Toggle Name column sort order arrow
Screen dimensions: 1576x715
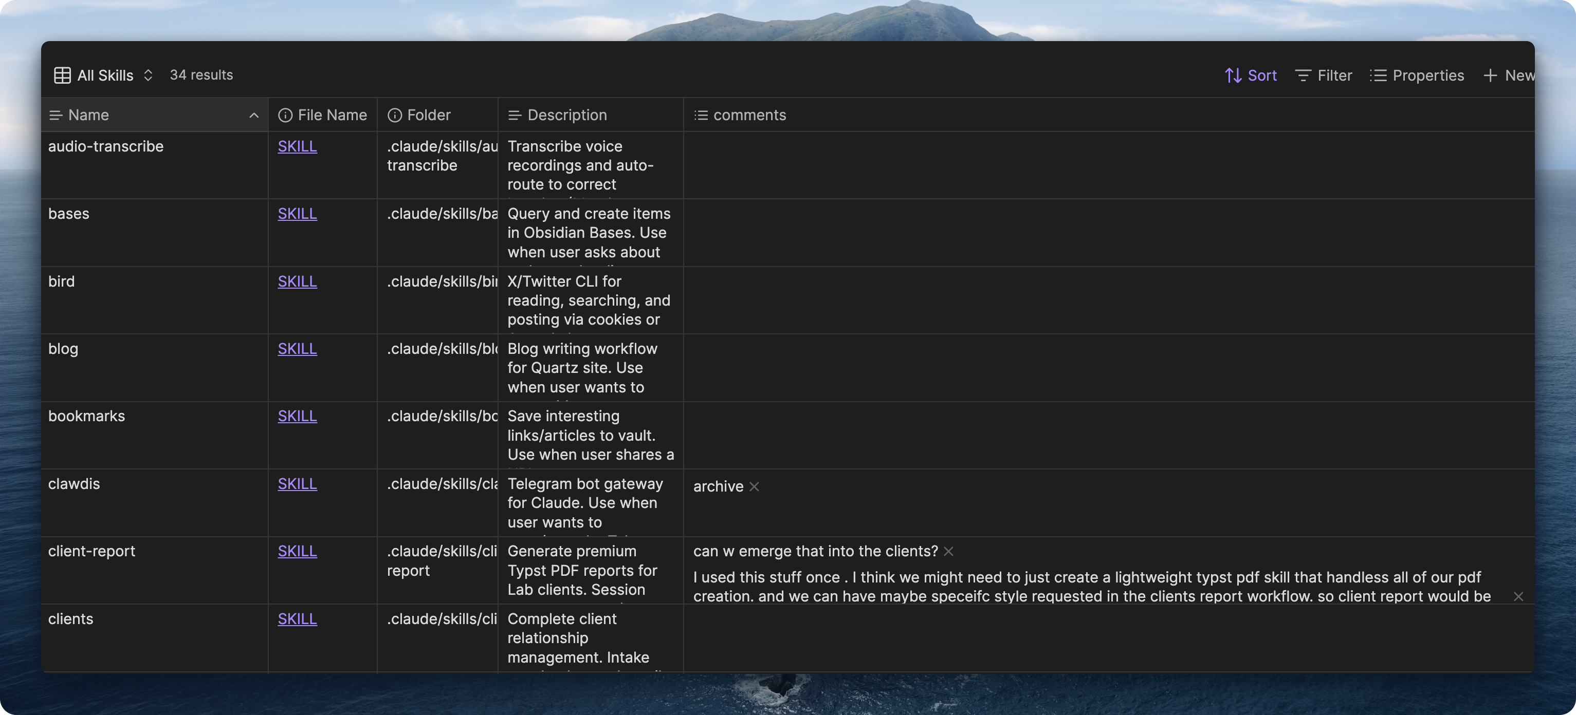click(254, 116)
